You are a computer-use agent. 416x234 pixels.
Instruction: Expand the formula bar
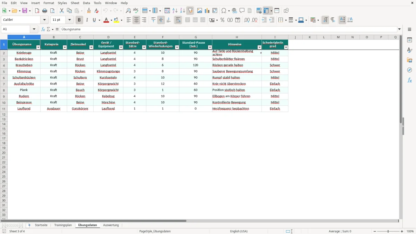[399, 29]
